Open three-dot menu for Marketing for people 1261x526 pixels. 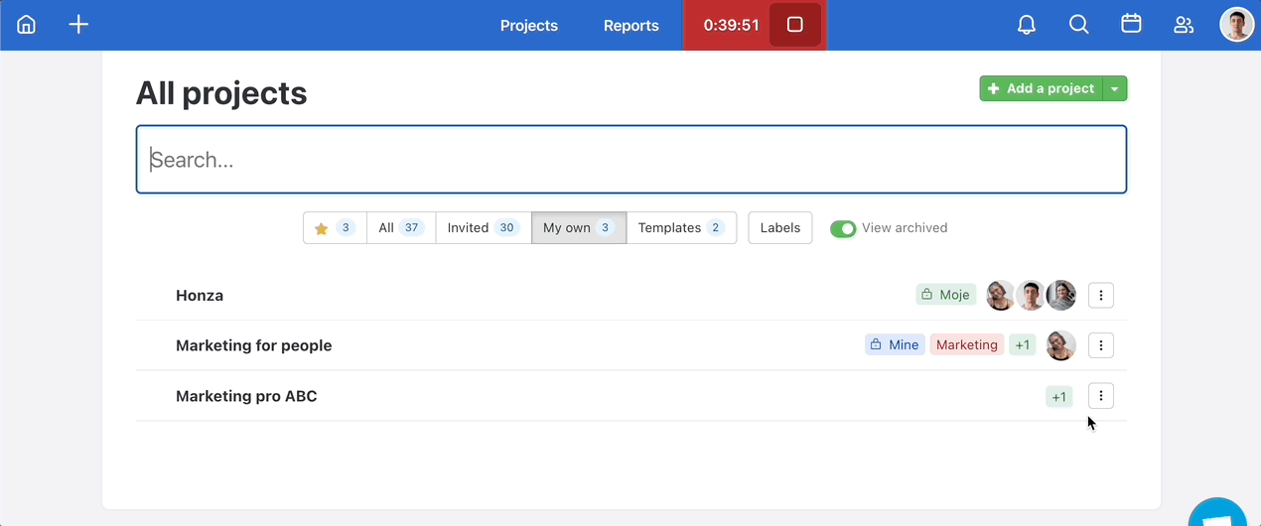[1101, 345]
